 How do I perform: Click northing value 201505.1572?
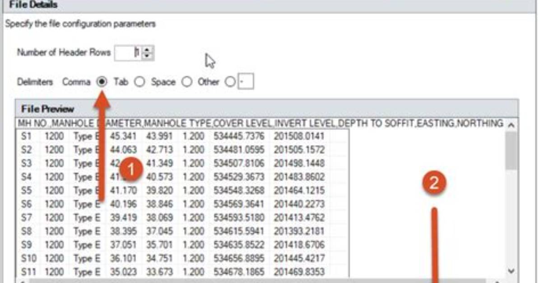tap(299, 150)
